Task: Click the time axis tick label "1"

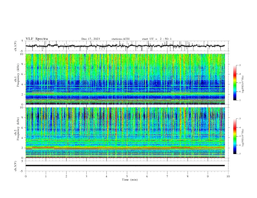Action: click(x=46, y=176)
